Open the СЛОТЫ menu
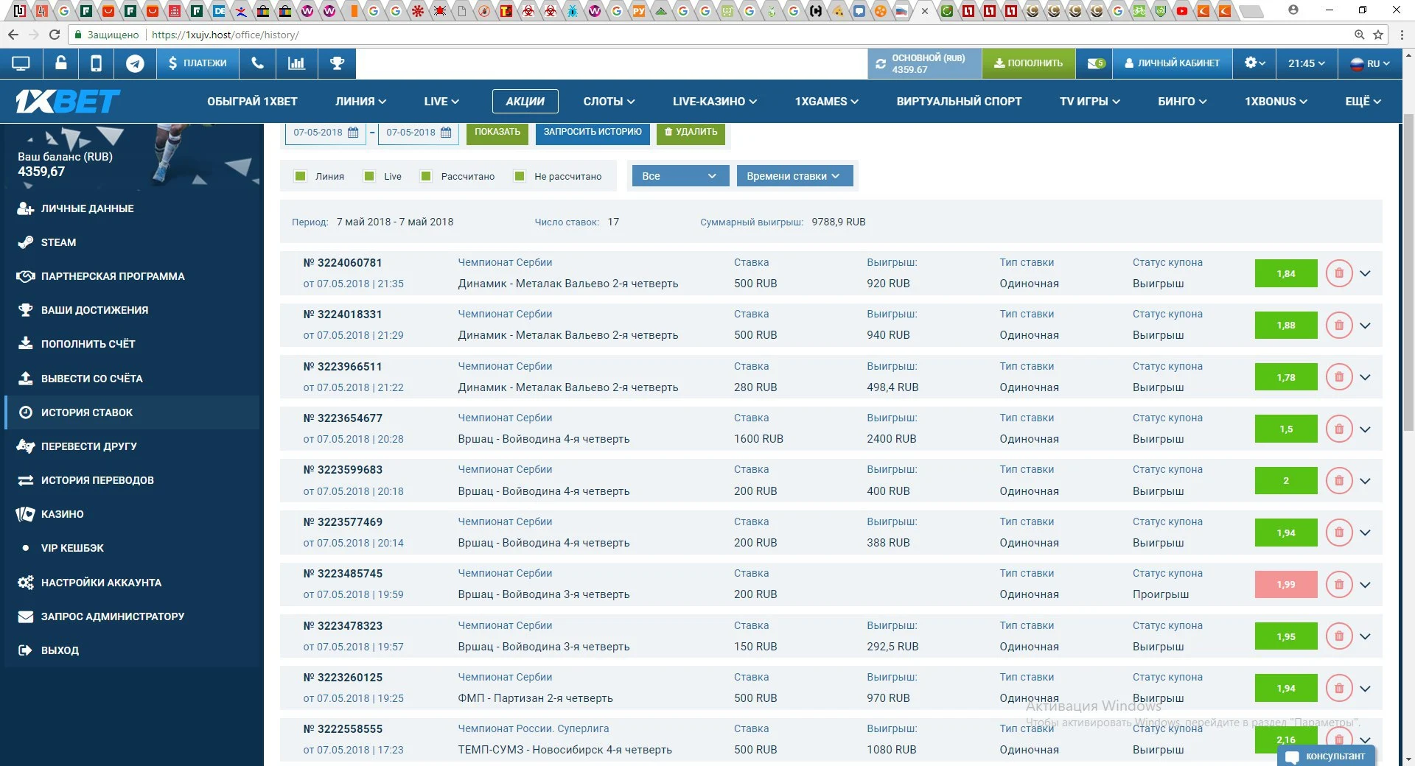Viewport: 1415px width, 766px height. pyautogui.click(x=609, y=102)
